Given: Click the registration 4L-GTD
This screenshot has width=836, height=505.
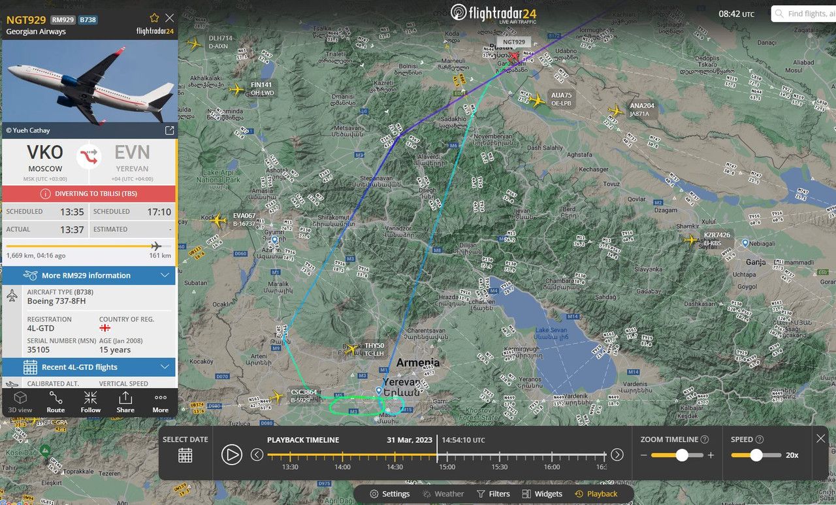Looking at the screenshot, I should (40, 328).
